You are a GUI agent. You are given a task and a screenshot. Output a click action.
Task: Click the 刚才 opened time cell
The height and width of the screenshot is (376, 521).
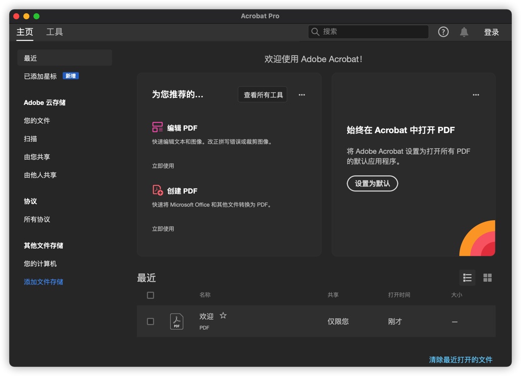tap(395, 321)
